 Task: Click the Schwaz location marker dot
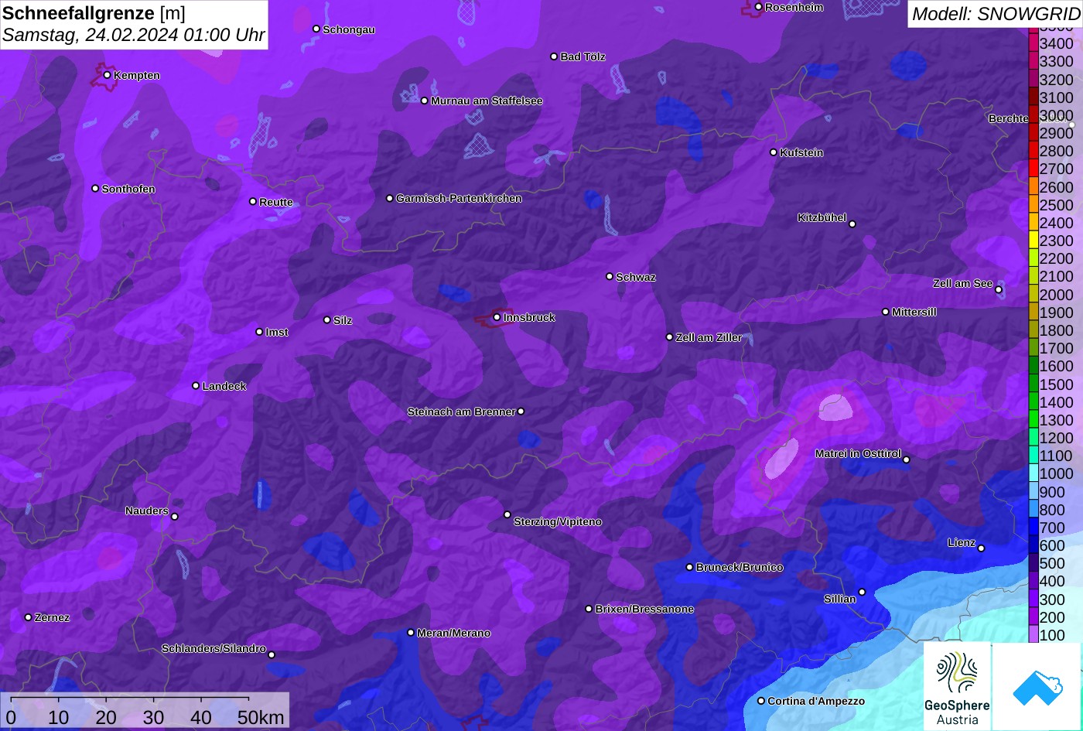[610, 276]
